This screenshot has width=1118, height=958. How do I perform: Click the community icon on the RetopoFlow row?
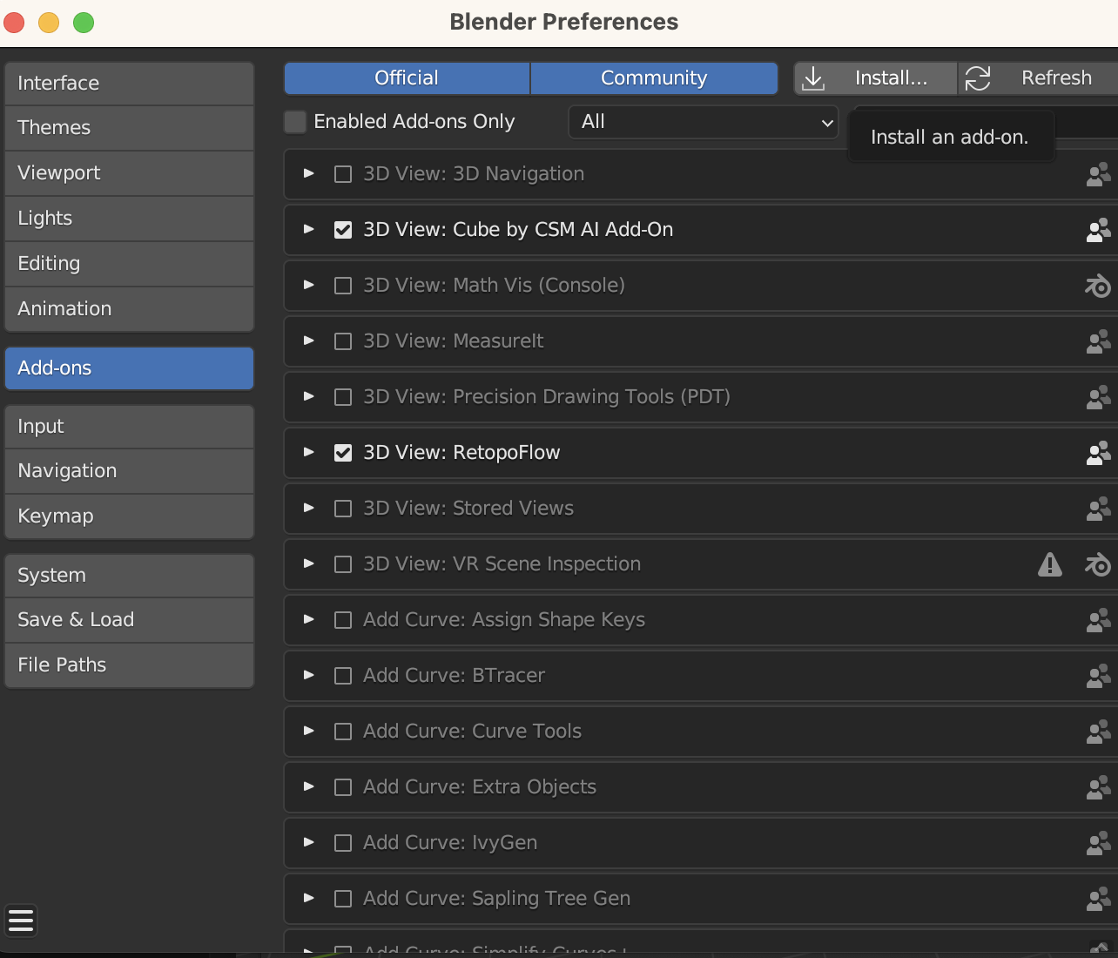click(x=1098, y=453)
